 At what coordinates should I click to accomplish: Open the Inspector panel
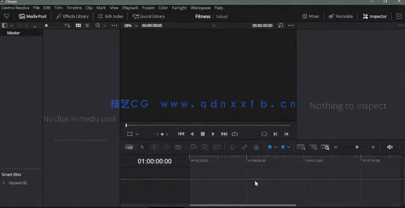pyautogui.click(x=374, y=16)
